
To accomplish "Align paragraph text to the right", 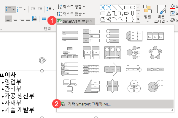I will coord(22,19).
